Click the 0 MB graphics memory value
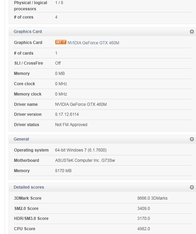Image resolution: width=196 pixels, height=234 pixels. (x=60, y=74)
